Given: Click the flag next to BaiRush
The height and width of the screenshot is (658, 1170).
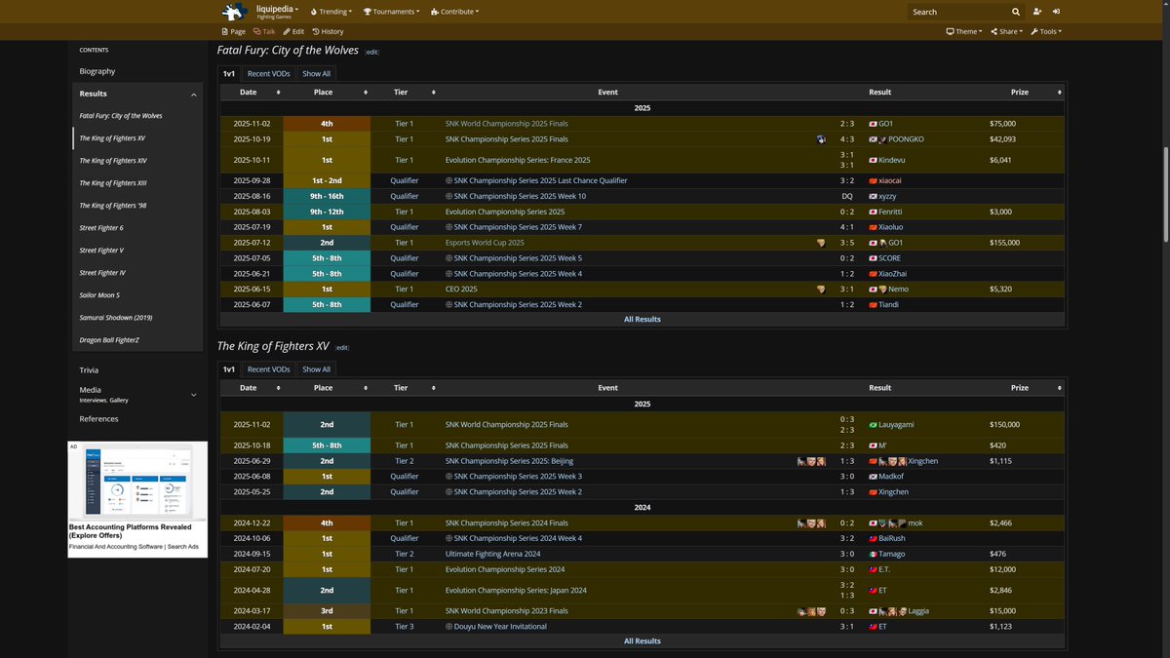Looking at the screenshot, I should tap(873, 539).
